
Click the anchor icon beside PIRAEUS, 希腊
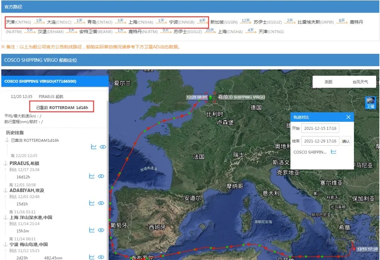pyautogui.click(x=6, y=163)
